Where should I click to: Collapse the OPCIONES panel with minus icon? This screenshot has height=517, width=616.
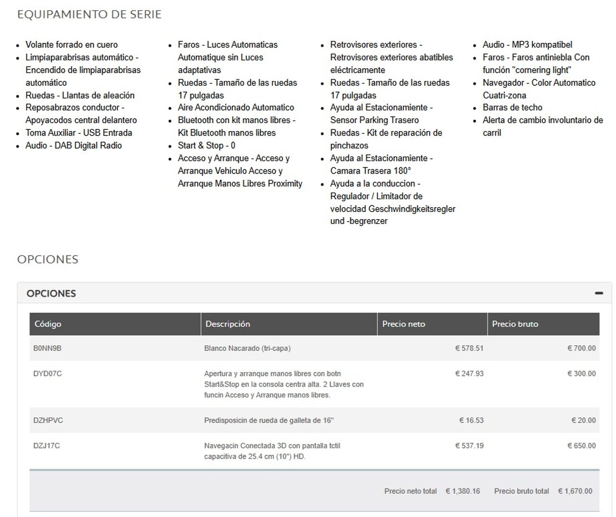tap(599, 293)
